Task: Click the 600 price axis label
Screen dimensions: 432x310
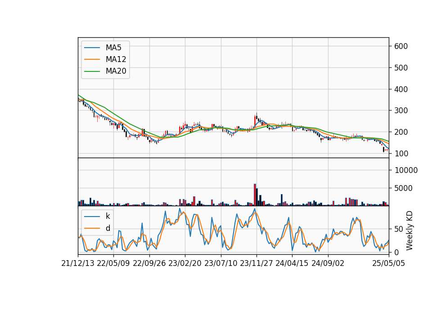Action: [401, 46]
